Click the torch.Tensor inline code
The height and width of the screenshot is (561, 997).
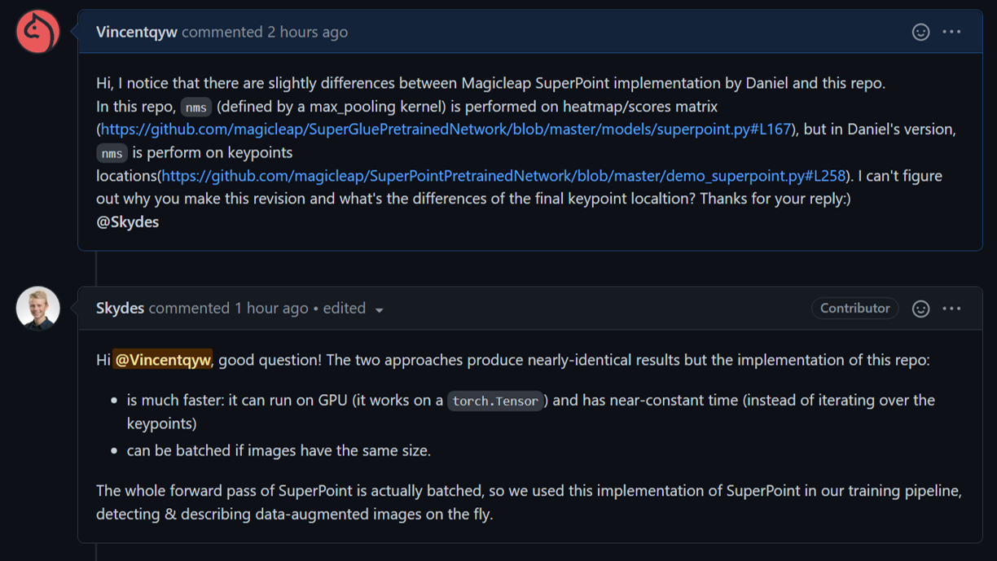point(495,401)
